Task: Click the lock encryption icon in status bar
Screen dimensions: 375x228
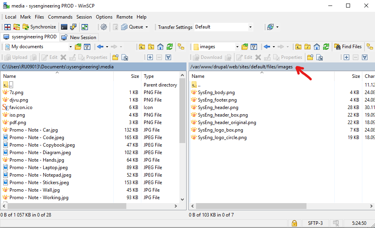Action: 294,223
